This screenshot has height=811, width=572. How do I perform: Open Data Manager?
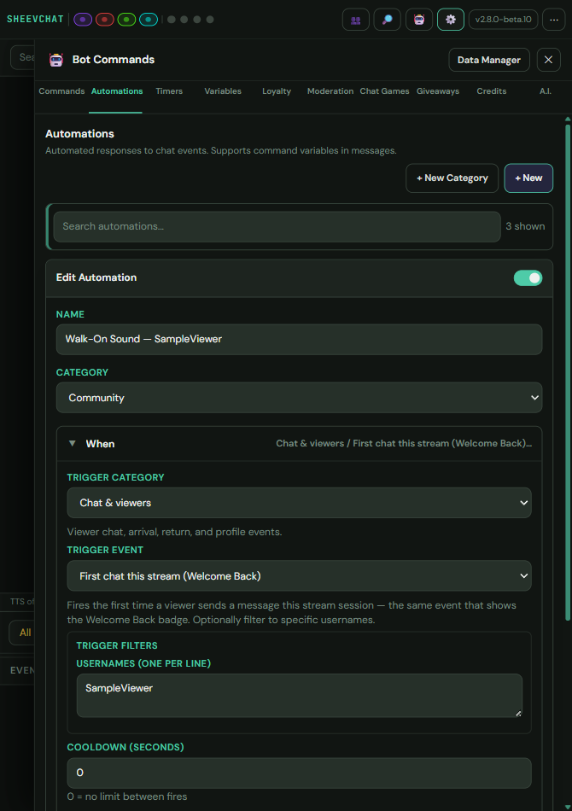tap(488, 60)
